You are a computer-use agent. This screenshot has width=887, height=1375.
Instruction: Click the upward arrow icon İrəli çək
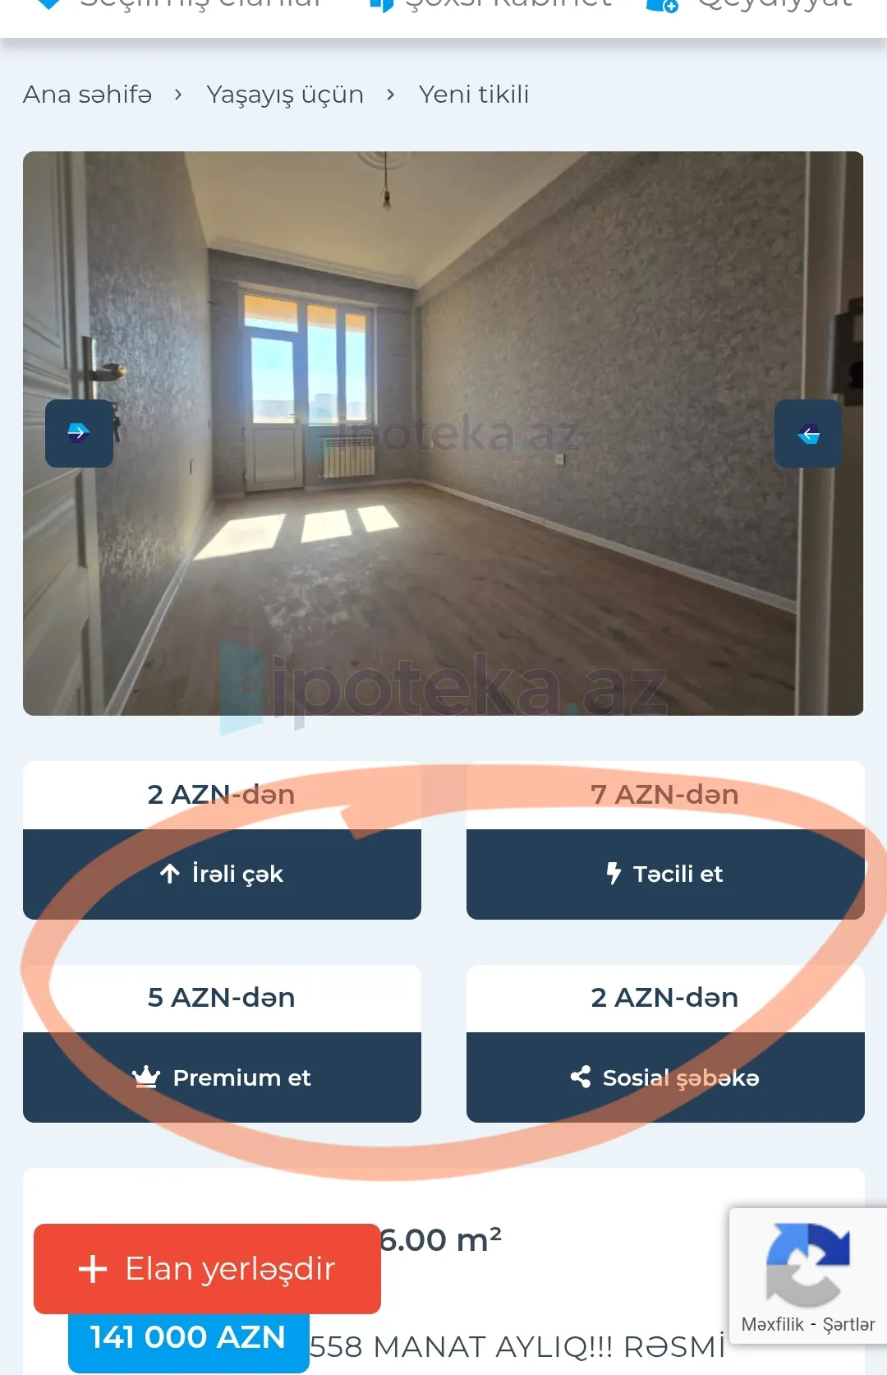pyautogui.click(x=170, y=874)
